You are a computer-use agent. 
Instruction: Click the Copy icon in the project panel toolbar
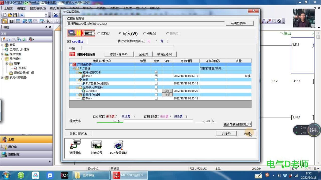[8, 39]
